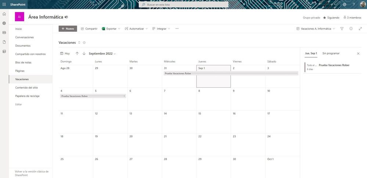Open the app launcher waffle icon
Screen dimensions: 367x178
[4, 4]
